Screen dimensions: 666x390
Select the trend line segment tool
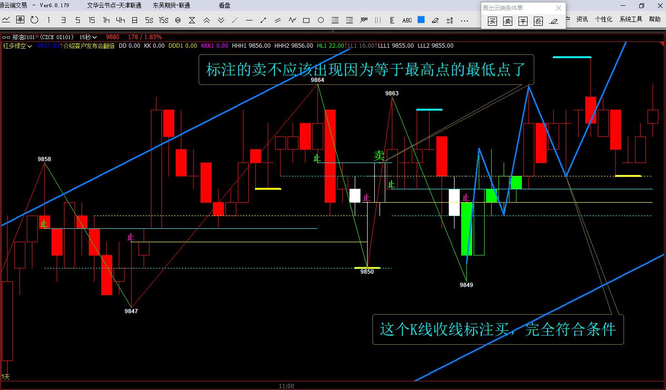[264, 20]
